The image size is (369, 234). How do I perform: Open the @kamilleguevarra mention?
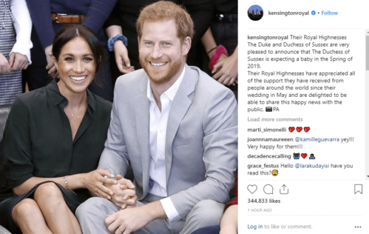(317, 139)
